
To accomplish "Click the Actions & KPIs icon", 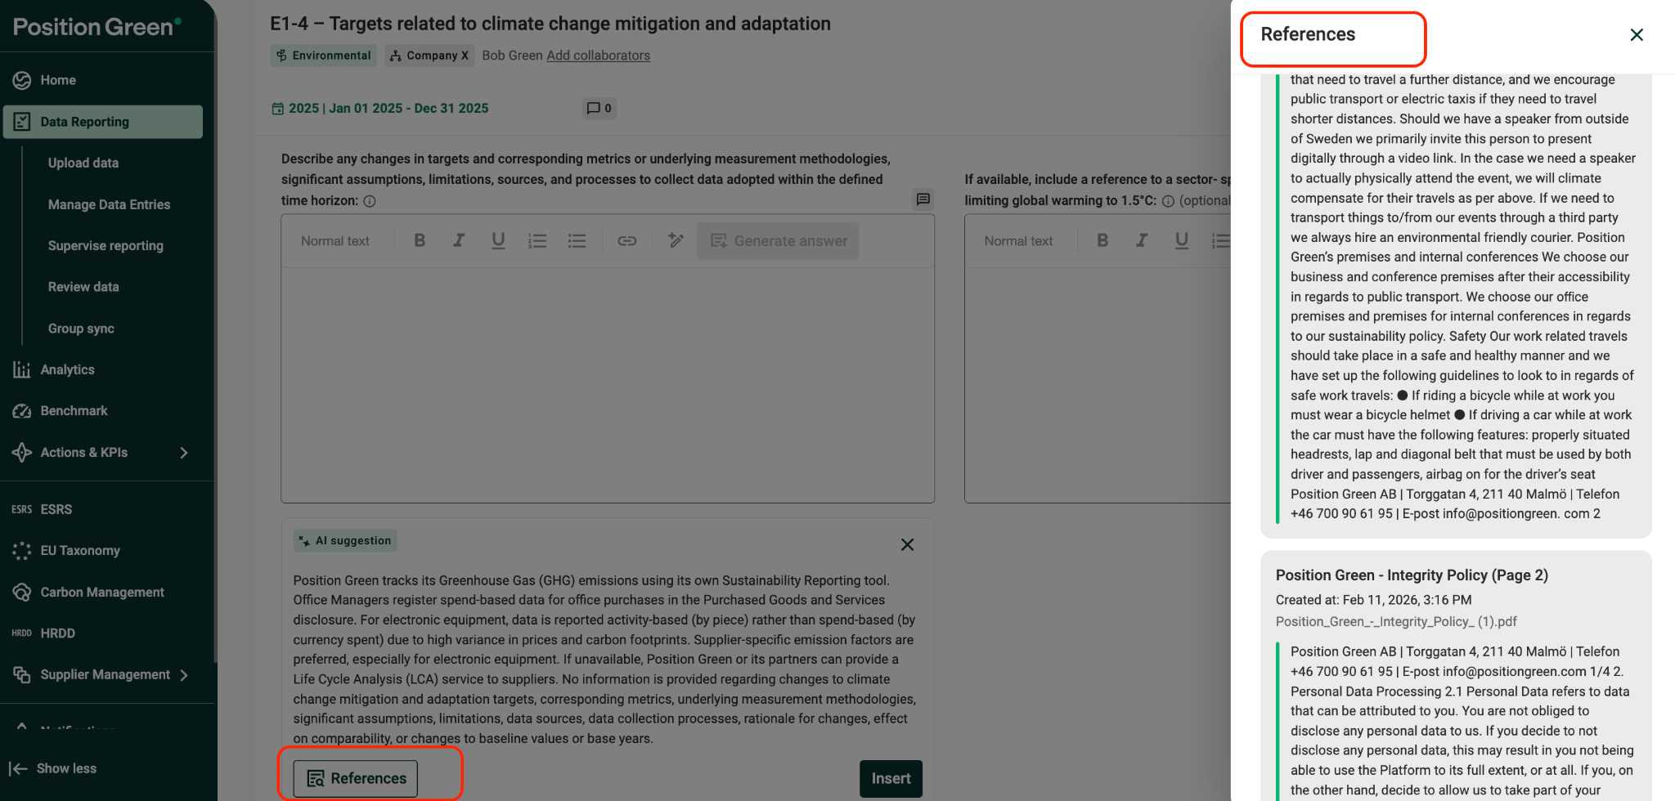I will click(21, 452).
